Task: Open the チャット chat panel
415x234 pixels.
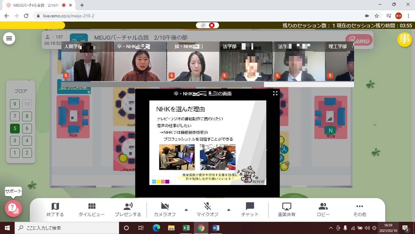Action: [x=250, y=210]
